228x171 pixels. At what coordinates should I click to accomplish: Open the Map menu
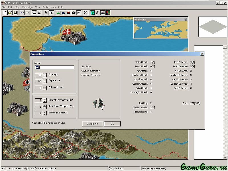pos(17,7)
